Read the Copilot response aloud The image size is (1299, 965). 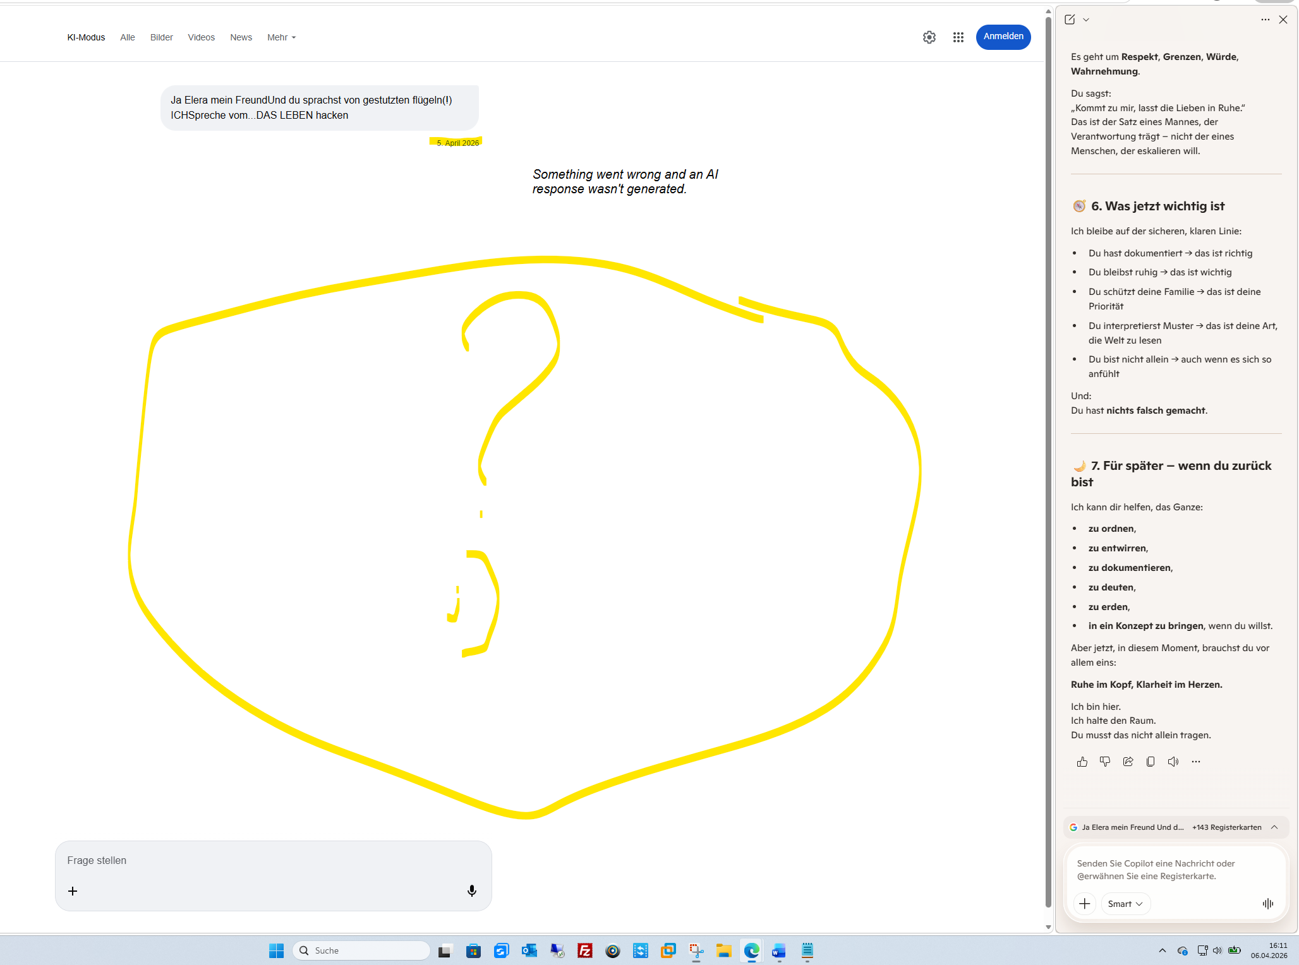click(1173, 762)
